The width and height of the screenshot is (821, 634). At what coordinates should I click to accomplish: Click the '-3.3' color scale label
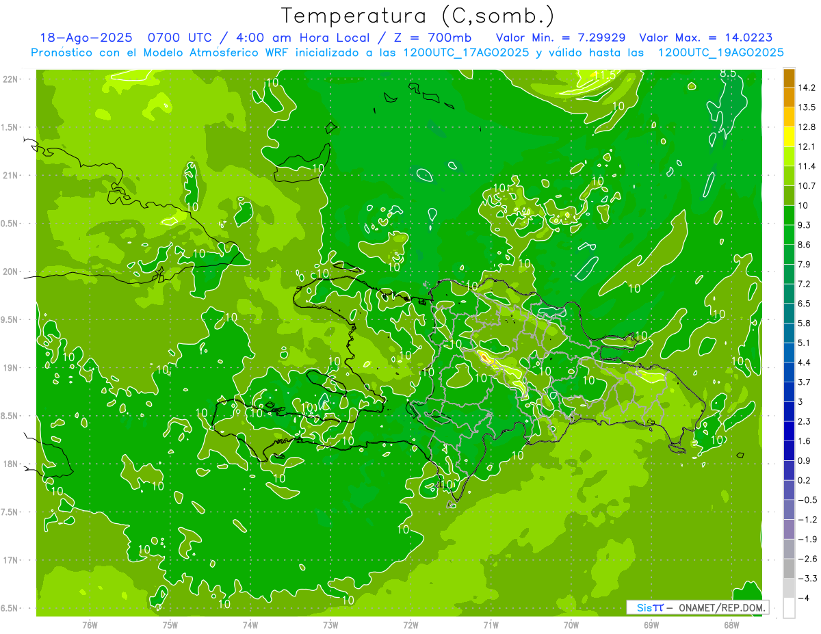pyautogui.click(x=806, y=579)
